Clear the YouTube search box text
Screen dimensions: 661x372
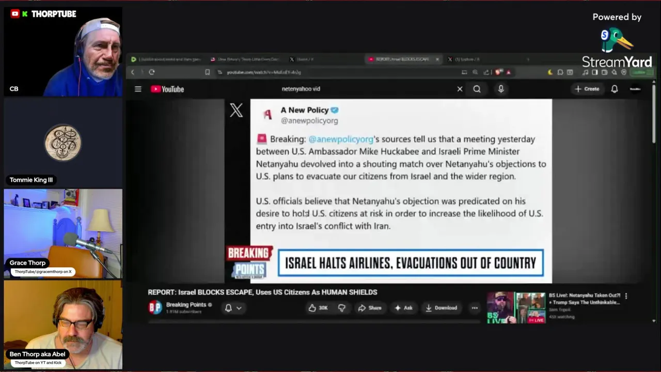point(460,89)
